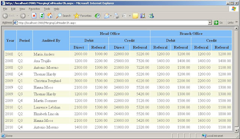Screen dimensions: 240x139
Task: Print the page with printer icon
Action: [116, 16]
